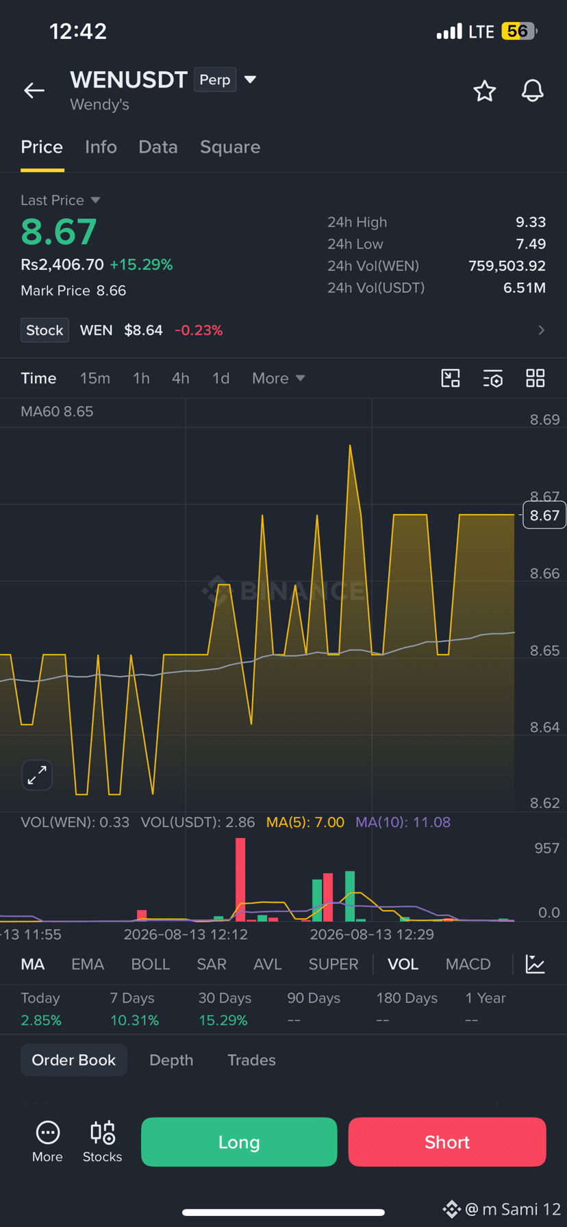Switch to the Depth tab
The width and height of the screenshot is (567, 1227).
171,1060
